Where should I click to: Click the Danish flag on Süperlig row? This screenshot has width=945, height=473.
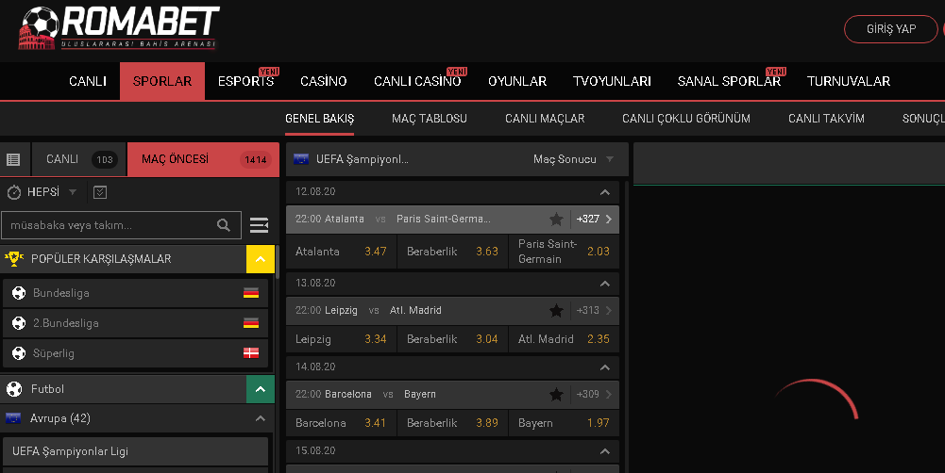(x=251, y=353)
